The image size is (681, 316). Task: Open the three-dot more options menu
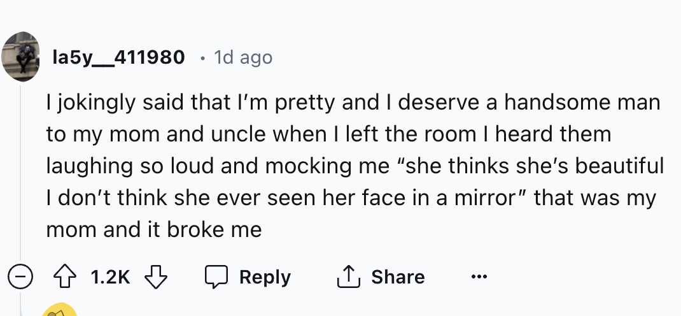point(480,277)
